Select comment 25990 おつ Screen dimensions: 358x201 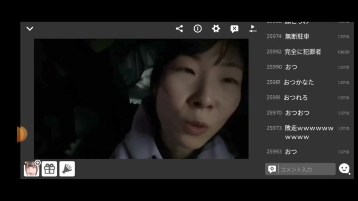pos(308,67)
